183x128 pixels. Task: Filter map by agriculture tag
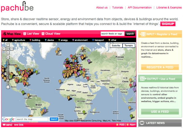tap(18, 40)
